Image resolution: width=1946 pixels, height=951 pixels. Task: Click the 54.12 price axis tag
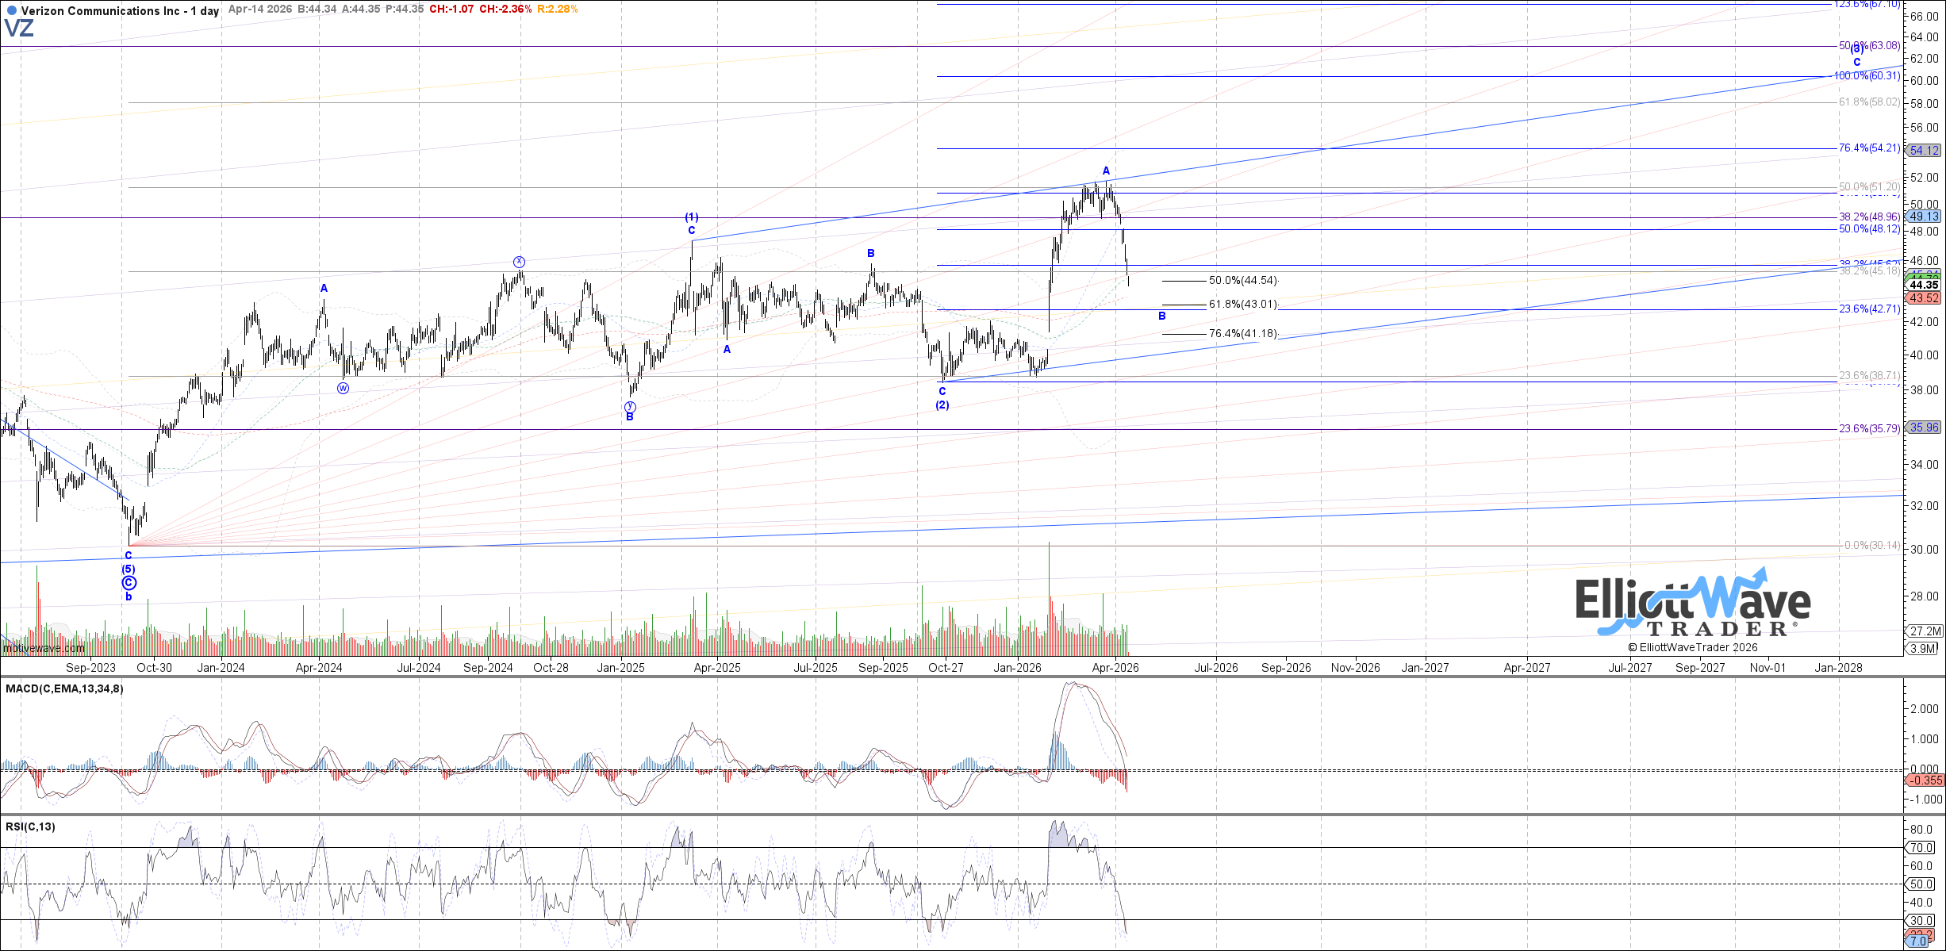pos(1925,150)
